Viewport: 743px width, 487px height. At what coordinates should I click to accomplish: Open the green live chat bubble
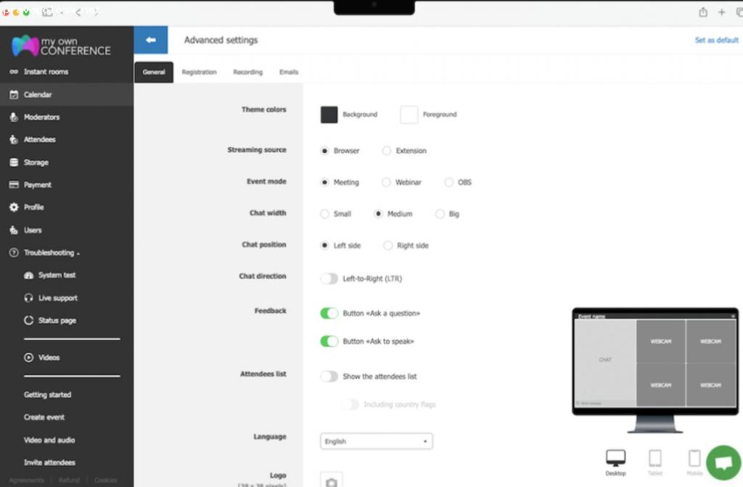[723, 462]
